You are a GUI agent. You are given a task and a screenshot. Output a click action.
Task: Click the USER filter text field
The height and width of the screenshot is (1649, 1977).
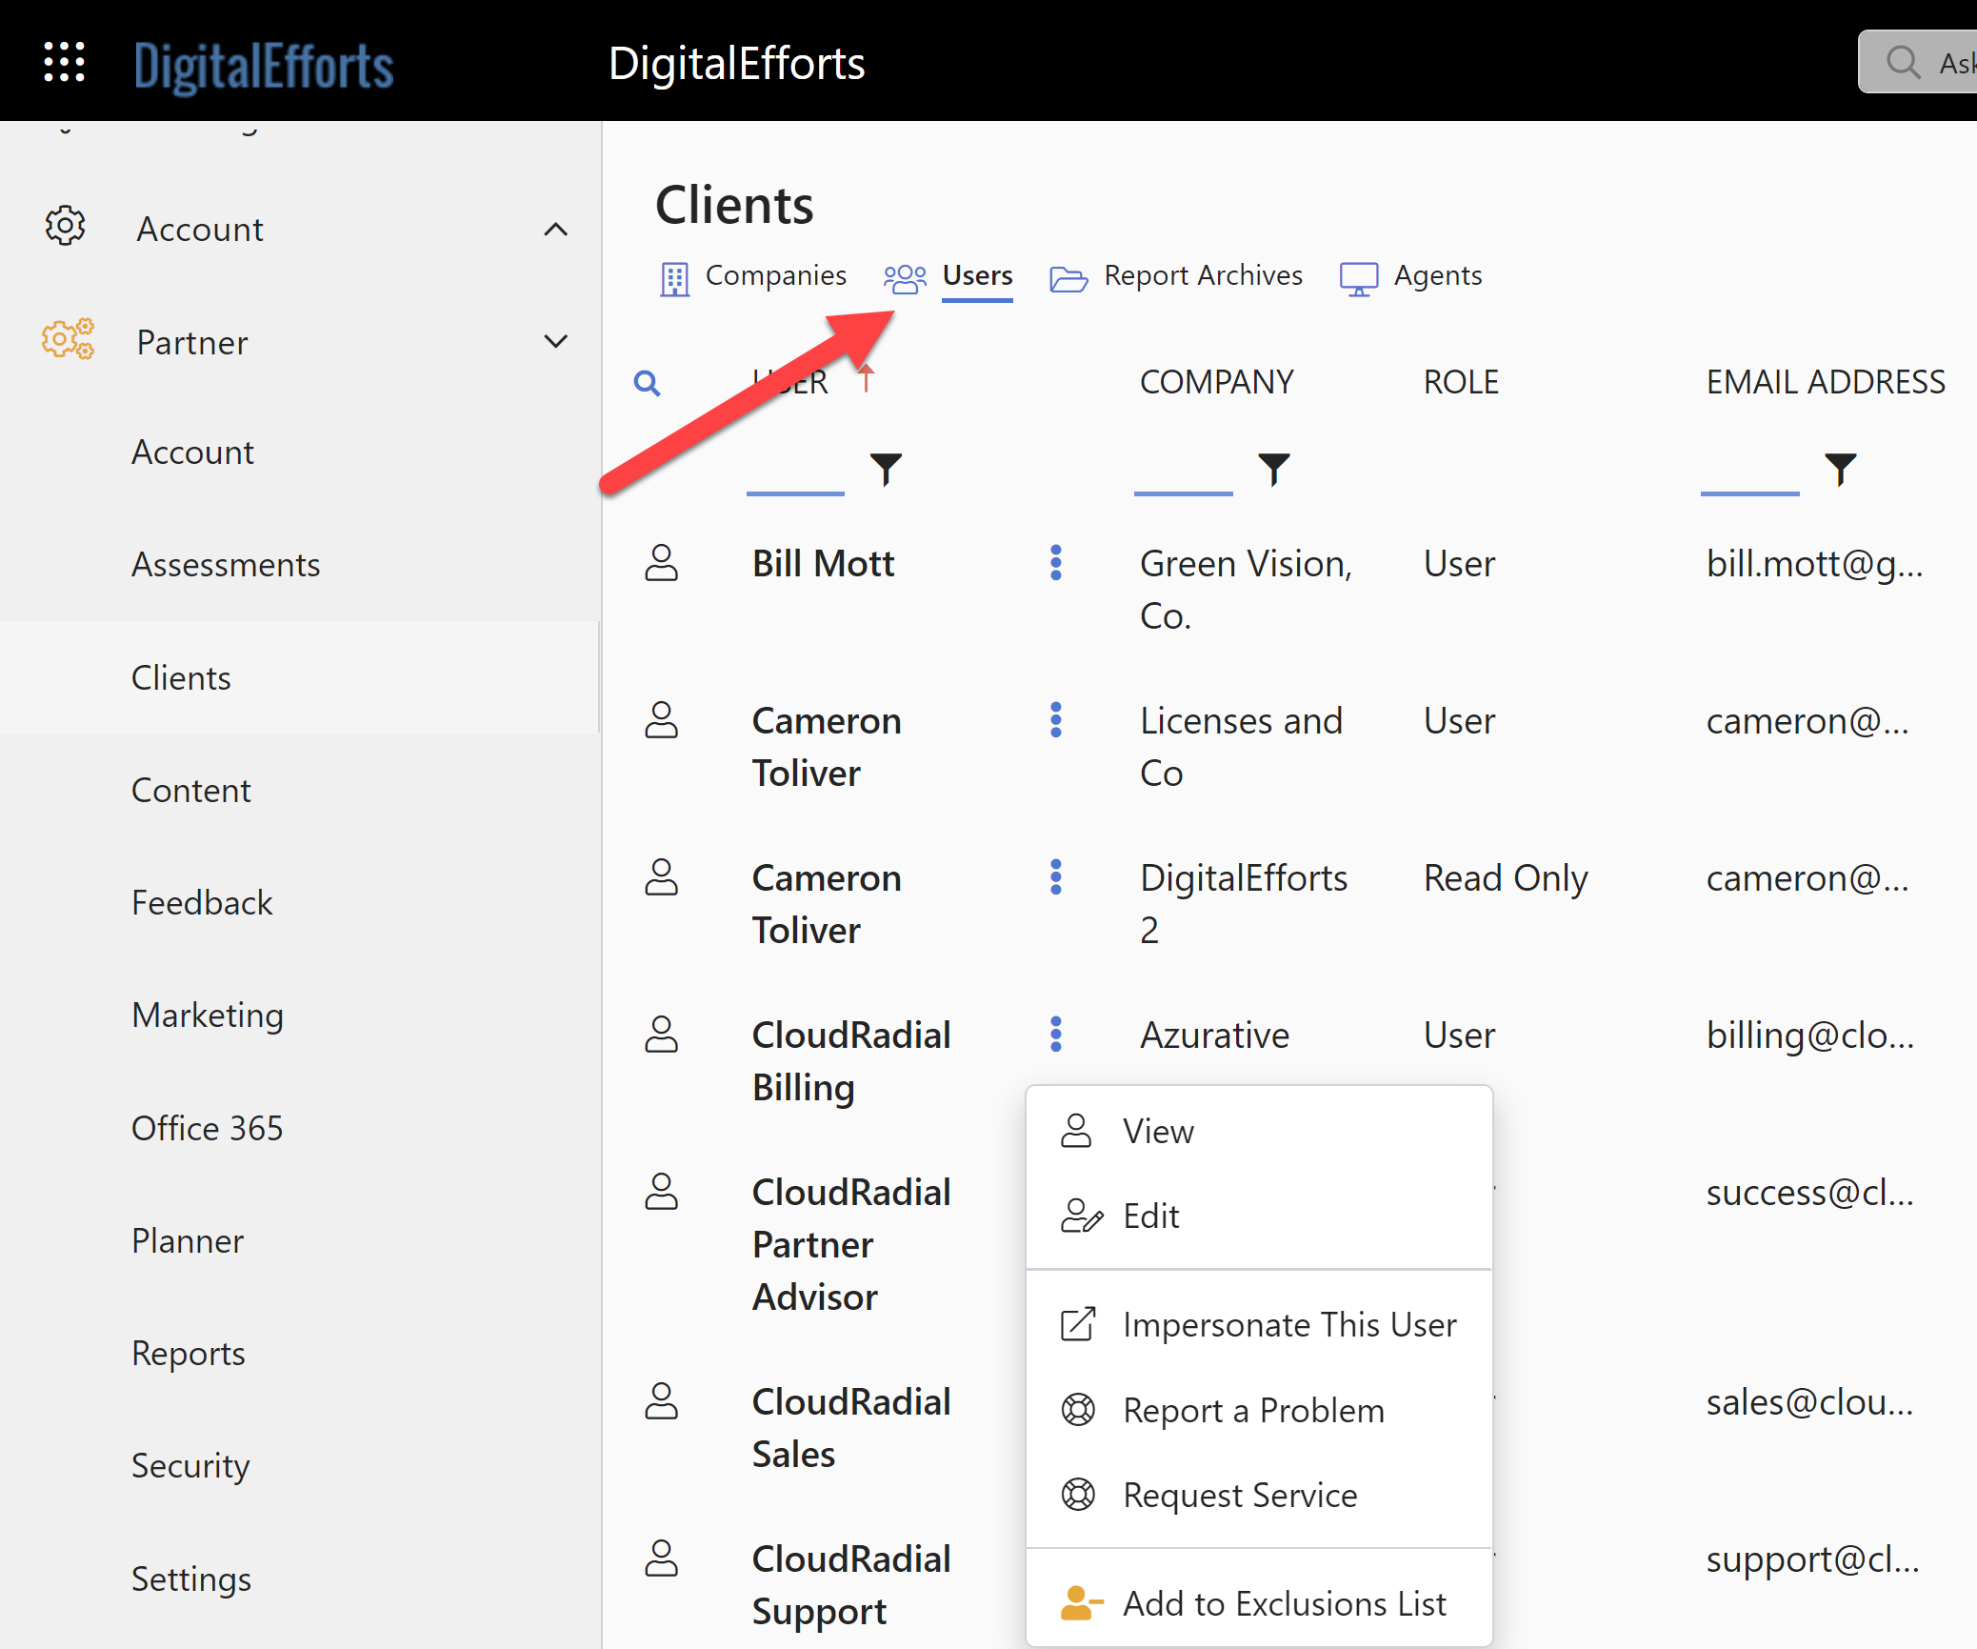click(795, 473)
